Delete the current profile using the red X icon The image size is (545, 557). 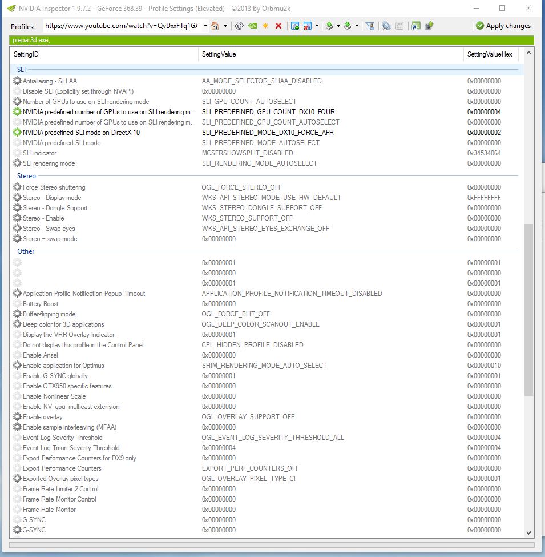pos(278,26)
